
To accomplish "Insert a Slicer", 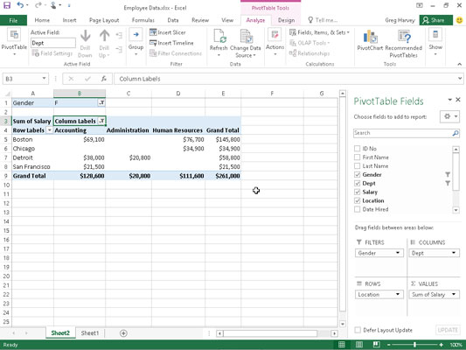I will pyautogui.click(x=167, y=32).
